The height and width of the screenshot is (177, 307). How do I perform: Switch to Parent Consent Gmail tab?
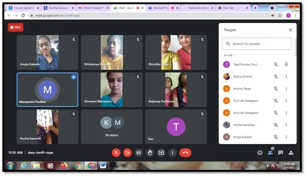93,8
